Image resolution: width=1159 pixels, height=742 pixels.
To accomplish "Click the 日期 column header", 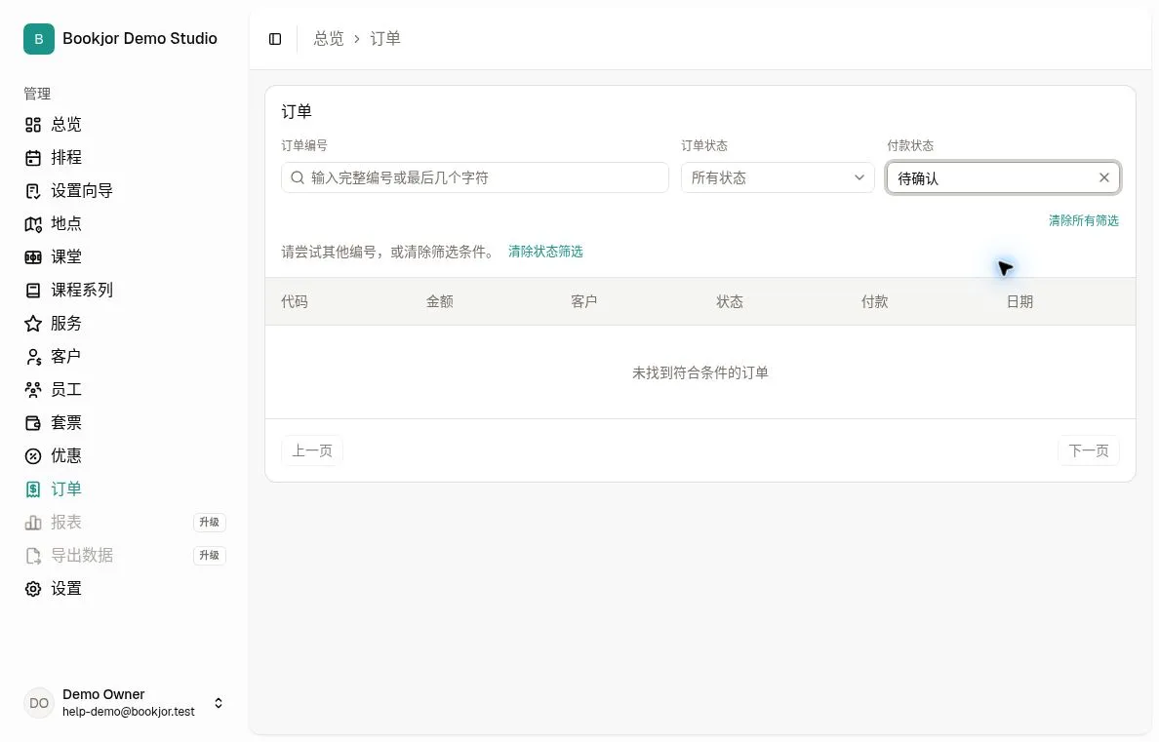I will [1019, 301].
